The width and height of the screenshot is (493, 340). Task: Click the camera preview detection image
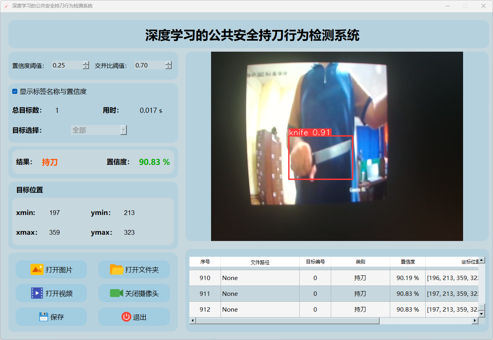tap(337, 146)
